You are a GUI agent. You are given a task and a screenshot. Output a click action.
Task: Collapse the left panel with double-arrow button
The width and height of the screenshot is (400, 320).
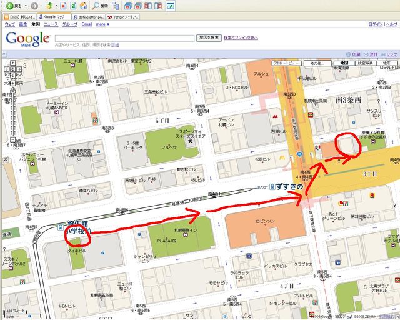[3, 54]
